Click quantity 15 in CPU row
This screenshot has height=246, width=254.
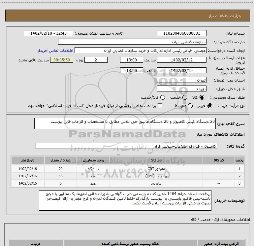click(x=61, y=176)
